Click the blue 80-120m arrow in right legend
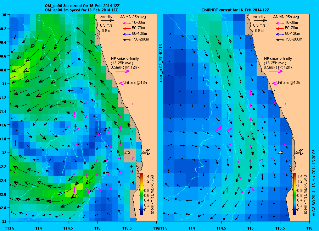319x231 pixels. coord(280,34)
